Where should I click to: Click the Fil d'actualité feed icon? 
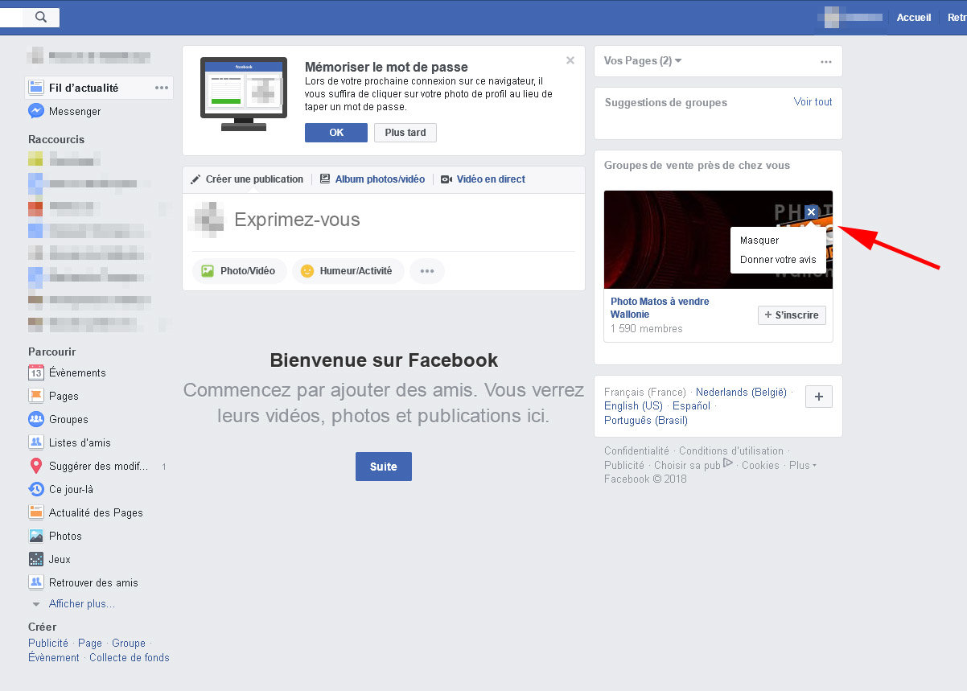click(x=35, y=88)
